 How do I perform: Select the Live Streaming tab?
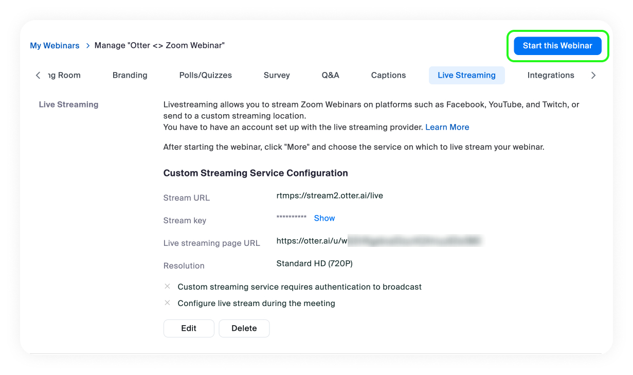coord(466,75)
